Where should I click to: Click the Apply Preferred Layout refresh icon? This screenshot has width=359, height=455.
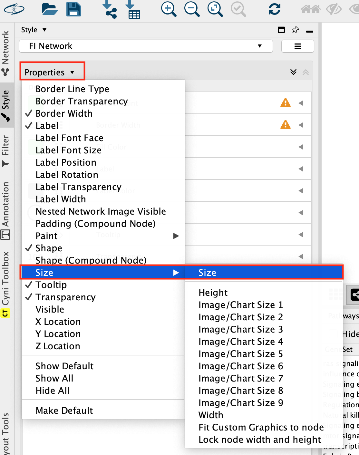pyautogui.click(x=274, y=9)
